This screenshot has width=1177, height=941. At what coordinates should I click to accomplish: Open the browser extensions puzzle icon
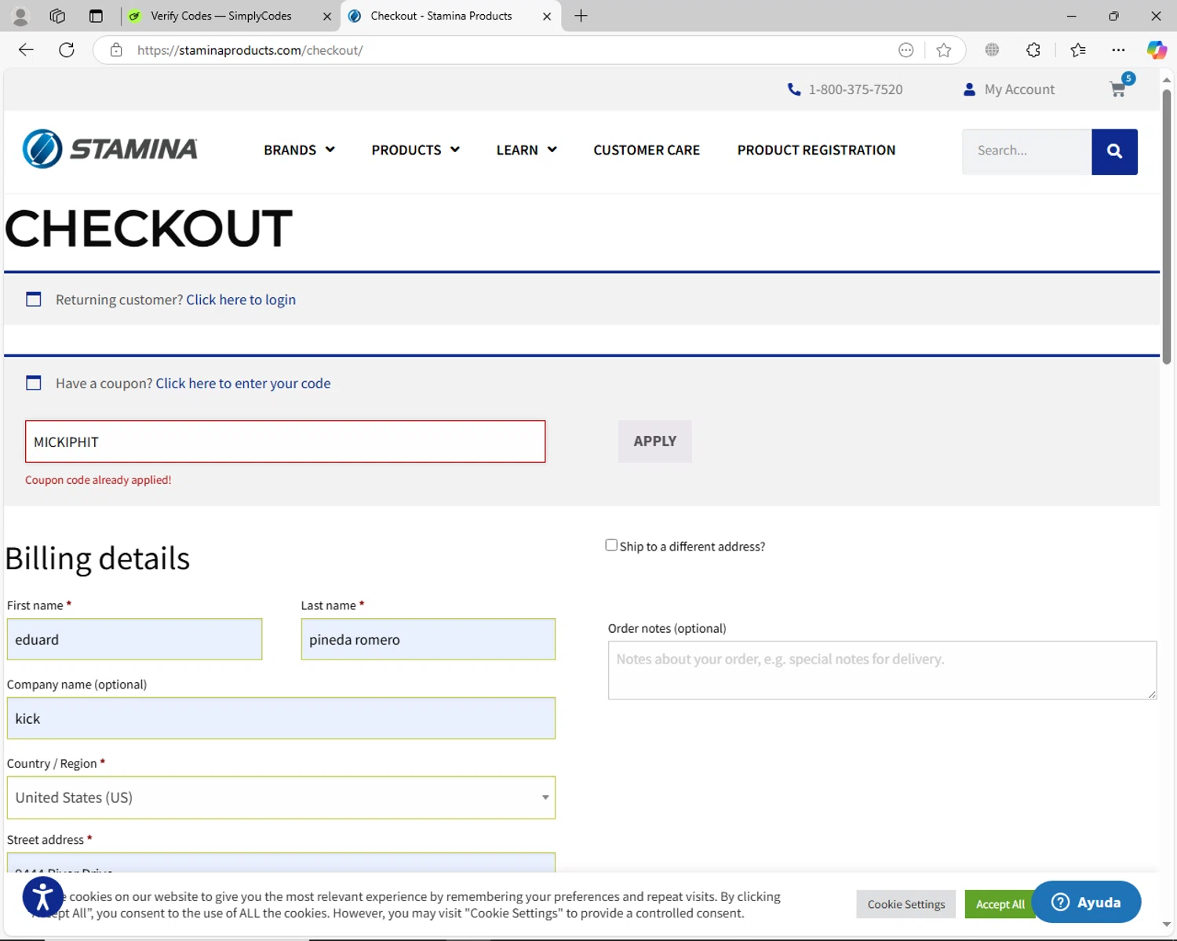[x=1033, y=50]
